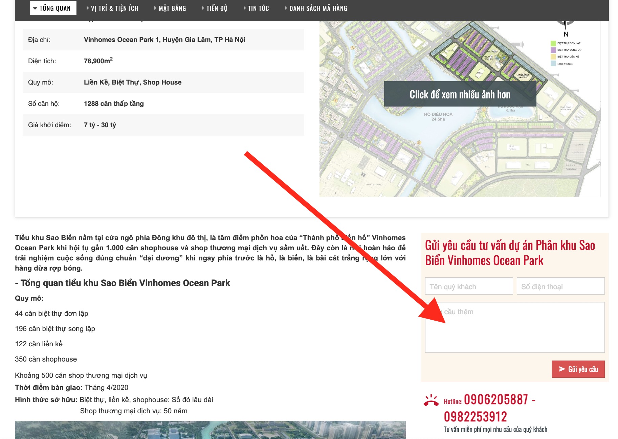This screenshot has height=439, width=618.
Task: Click '122 căn liền kề' line
Action: [39, 344]
